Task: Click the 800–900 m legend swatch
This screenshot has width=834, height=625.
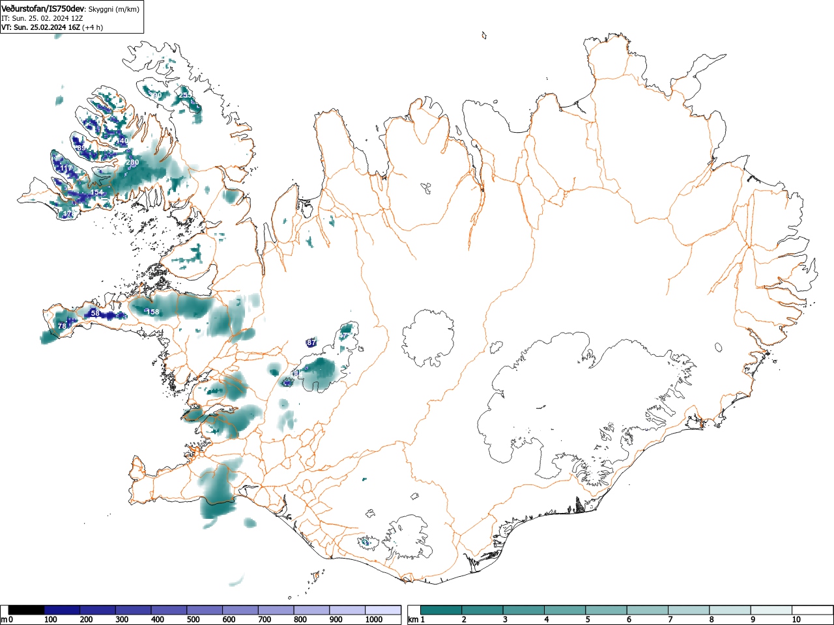Action: 312,610
